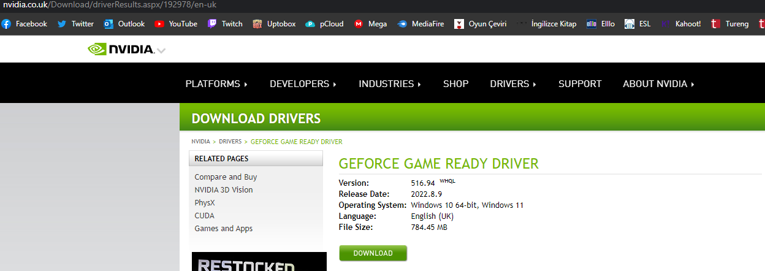This screenshot has height=271, width=765.
Task: Click the DOWNLOAD DRIVERS header
Action: click(x=256, y=118)
